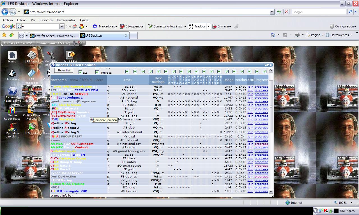Open the Archivo menu
Image resolution: width=359 pixels, height=215 pixels.
[x=8, y=20]
